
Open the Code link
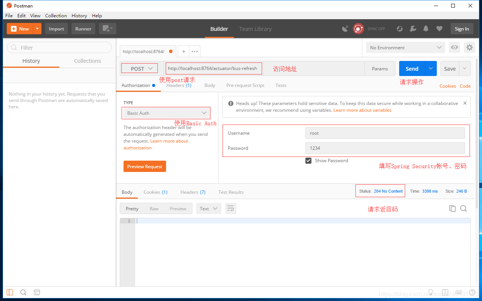[x=465, y=86]
